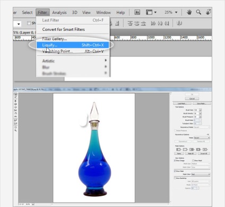Viewport: 225px width, 207px height.
Task: Click Invert Selection mask option icon
Action: (x=205, y=150)
